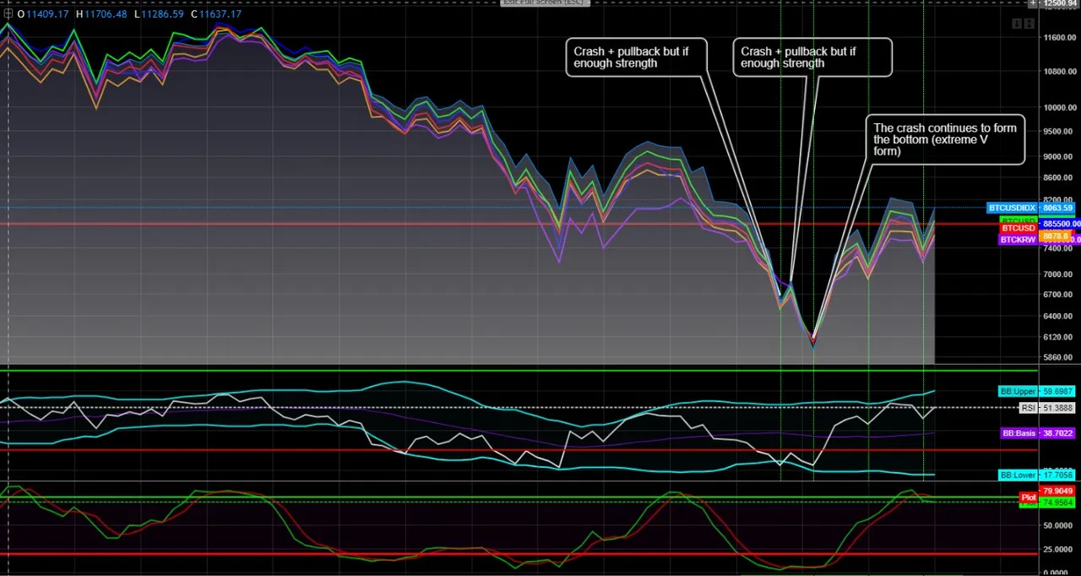Click the BTCUSDIDX price value 8063.59
This screenshot has height=576, width=1081.
click(x=1057, y=208)
